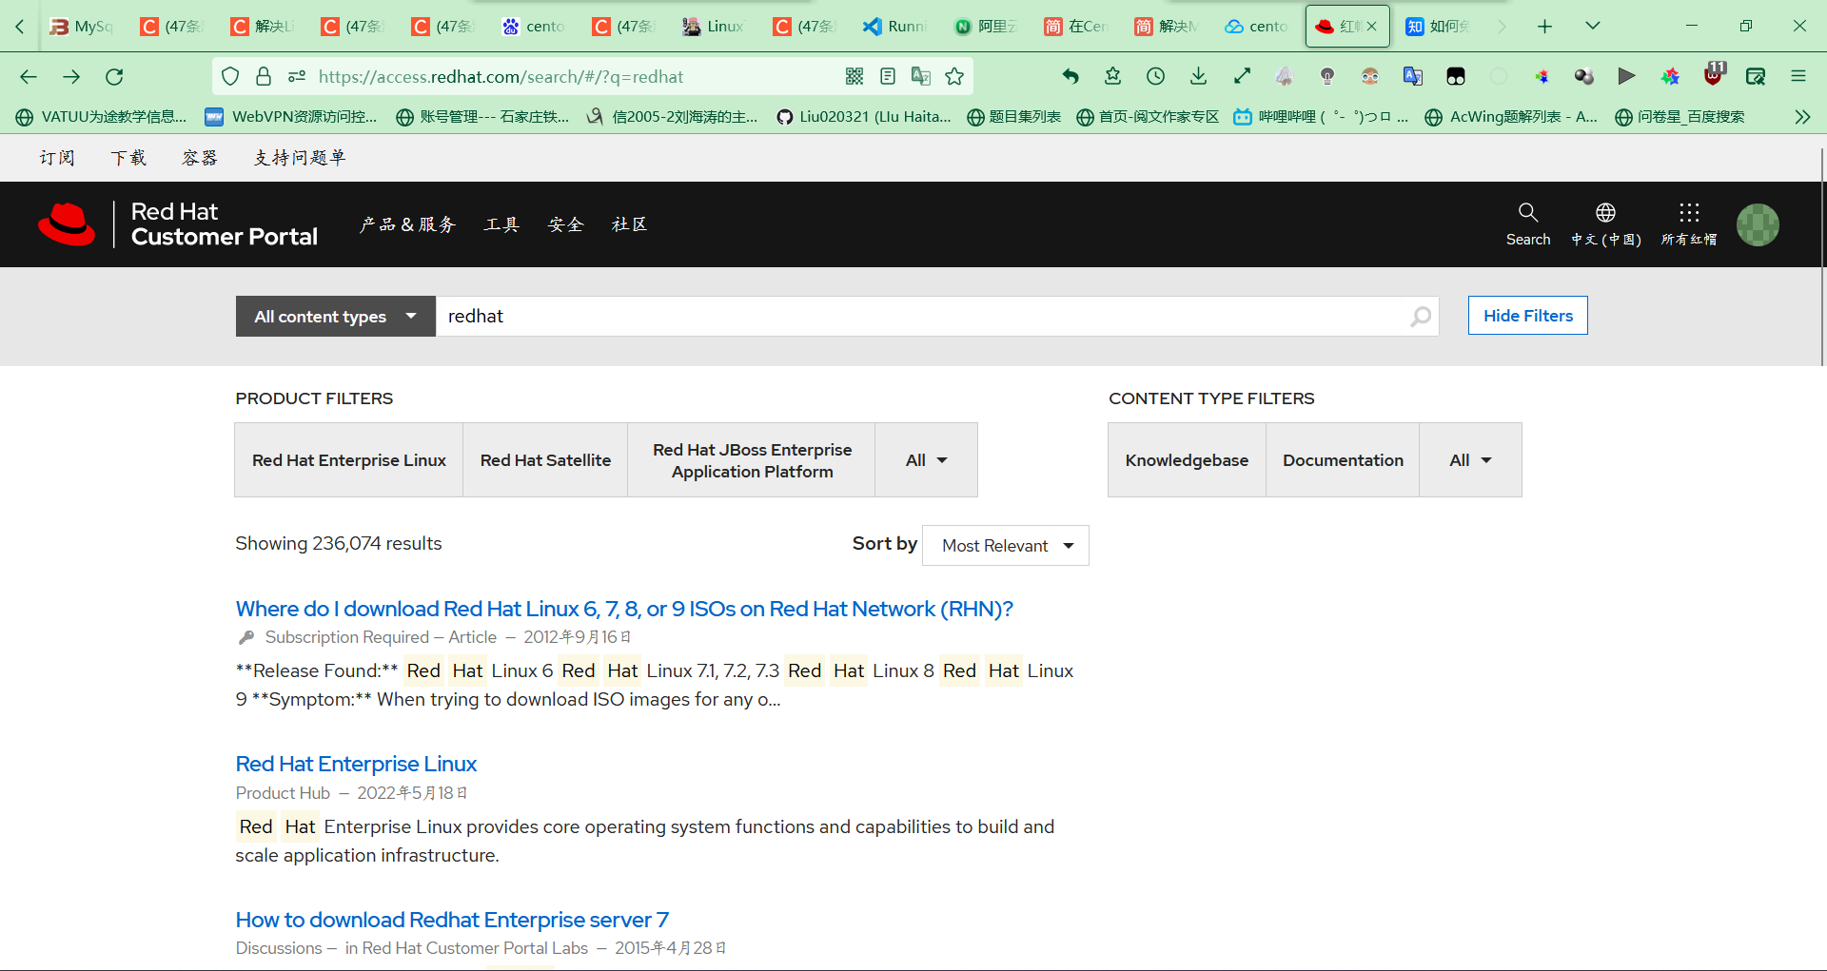
Task: Open 社区 menu
Action: point(629,224)
